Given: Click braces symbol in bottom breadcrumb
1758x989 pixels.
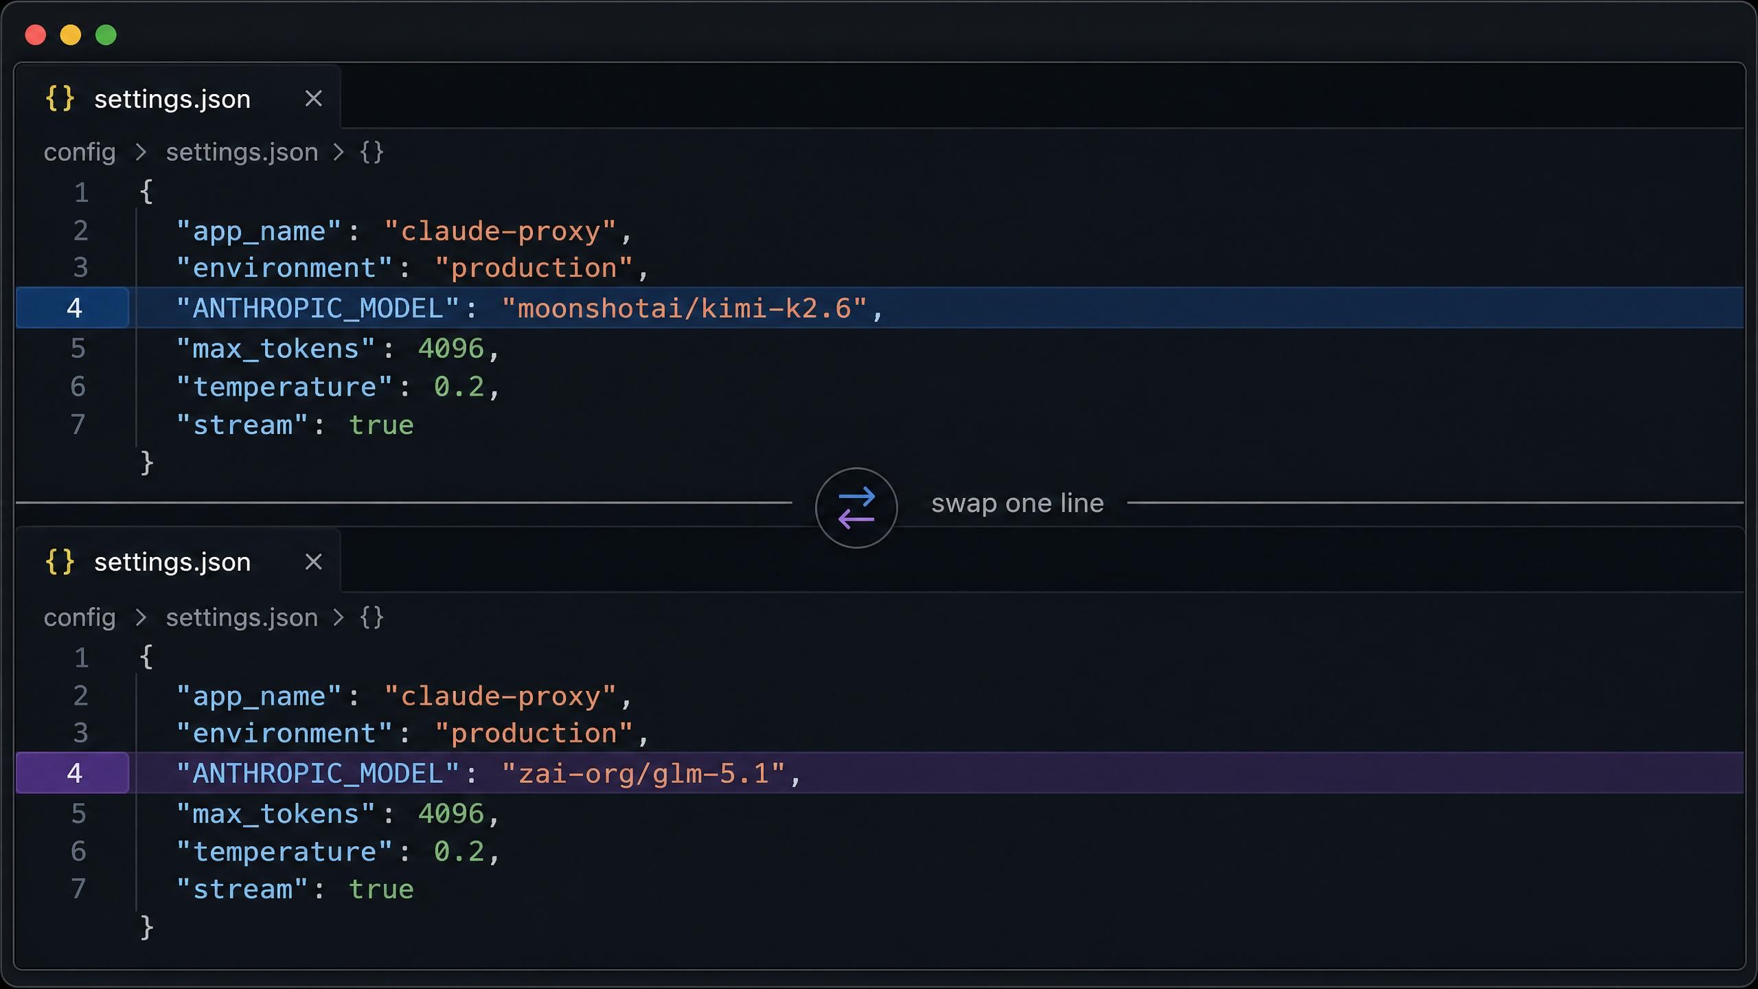Looking at the screenshot, I should click(x=372, y=617).
